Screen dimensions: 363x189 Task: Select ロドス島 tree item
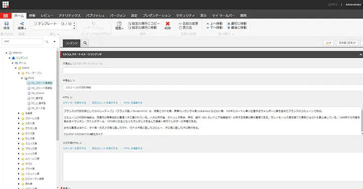click(28, 134)
